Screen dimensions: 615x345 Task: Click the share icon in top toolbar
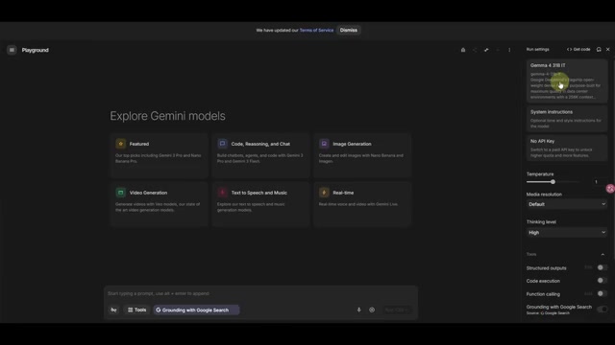[475, 50]
